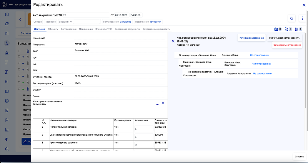
Task: Open the document change history icon
Action: point(292,18)
